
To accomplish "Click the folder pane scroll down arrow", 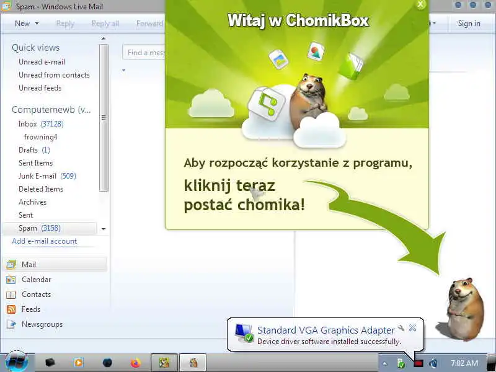I will point(104,229).
